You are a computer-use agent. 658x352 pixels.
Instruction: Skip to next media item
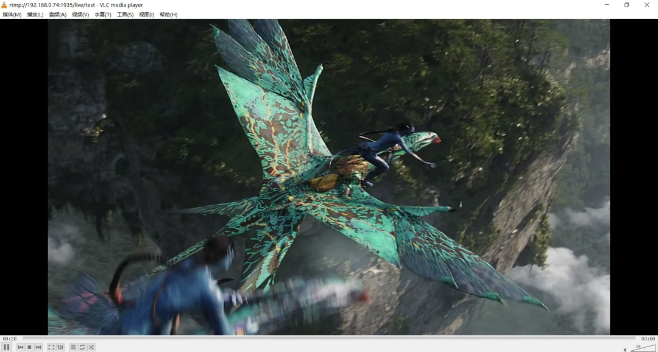click(x=38, y=347)
